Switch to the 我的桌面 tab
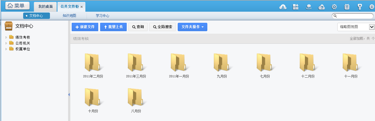This screenshot has width=375, height=121. (x=45, y=6)
